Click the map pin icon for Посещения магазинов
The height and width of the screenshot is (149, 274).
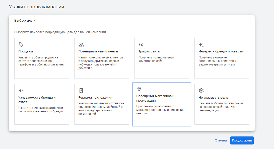[139, 89]
